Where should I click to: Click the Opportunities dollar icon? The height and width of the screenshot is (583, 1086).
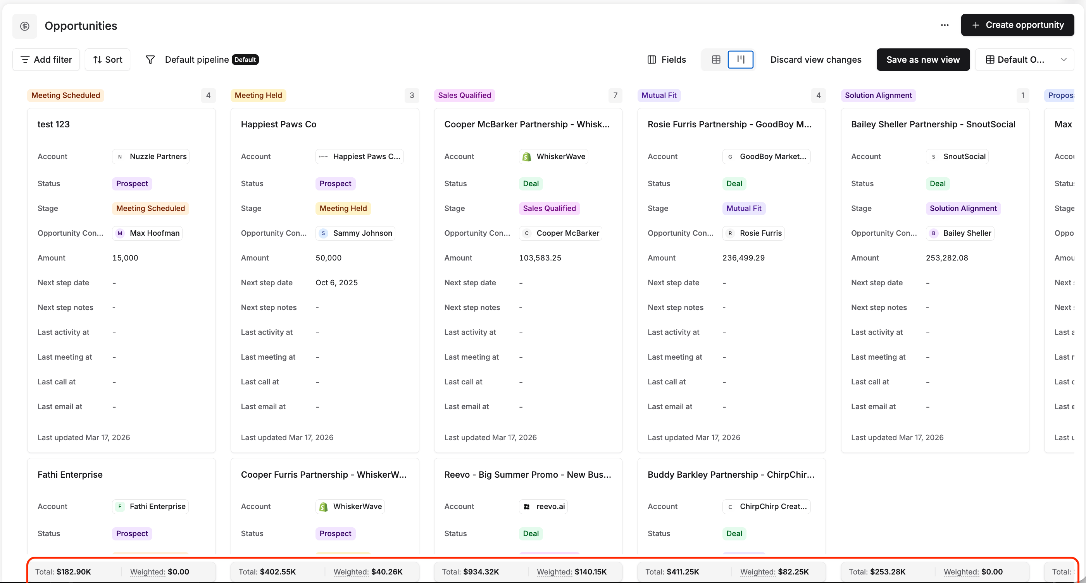(x=24, y=26)
